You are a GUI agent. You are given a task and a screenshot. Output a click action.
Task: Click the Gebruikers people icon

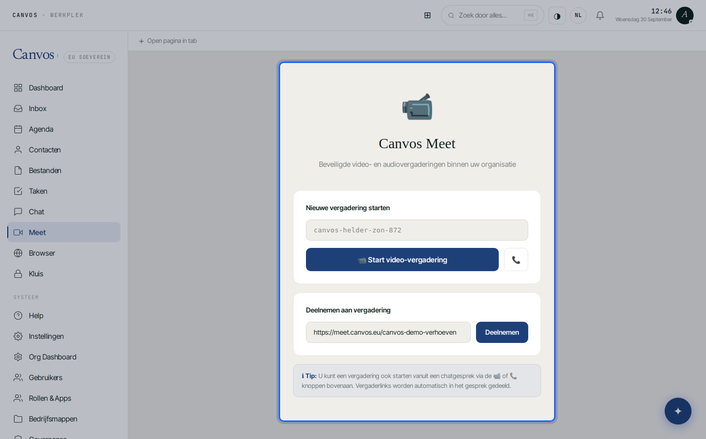pos(18,378)
